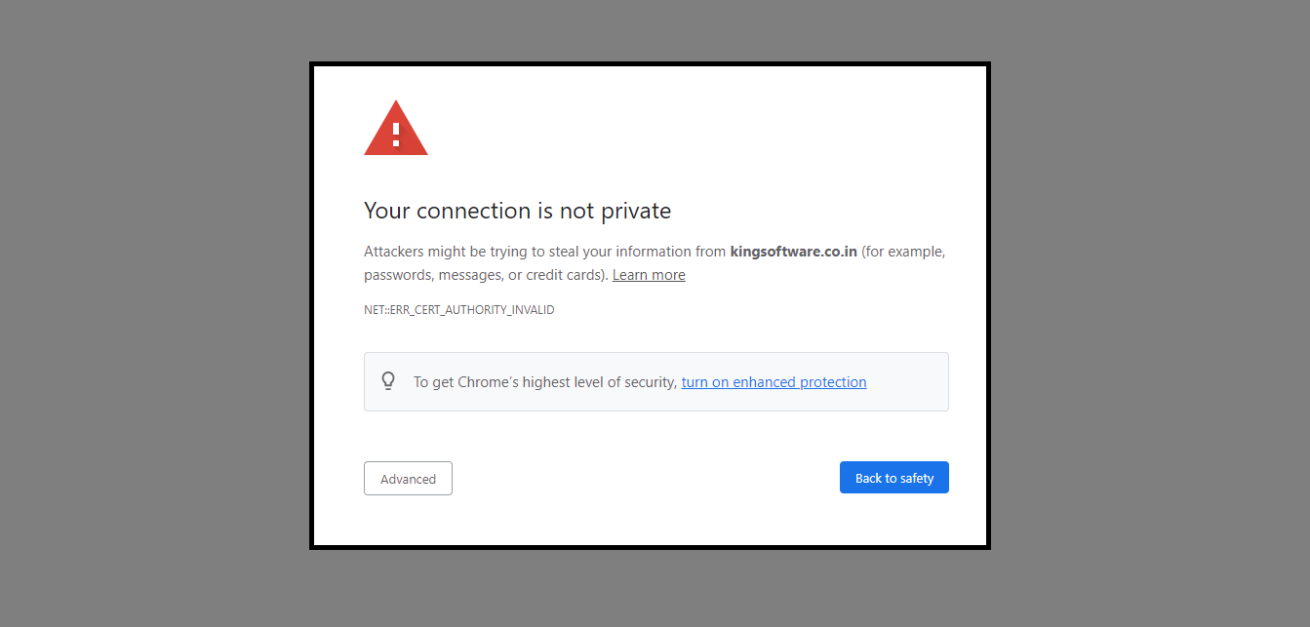Click the gray background right of the dialog
Viewport: 1310px width, 627px height.
1151,312
